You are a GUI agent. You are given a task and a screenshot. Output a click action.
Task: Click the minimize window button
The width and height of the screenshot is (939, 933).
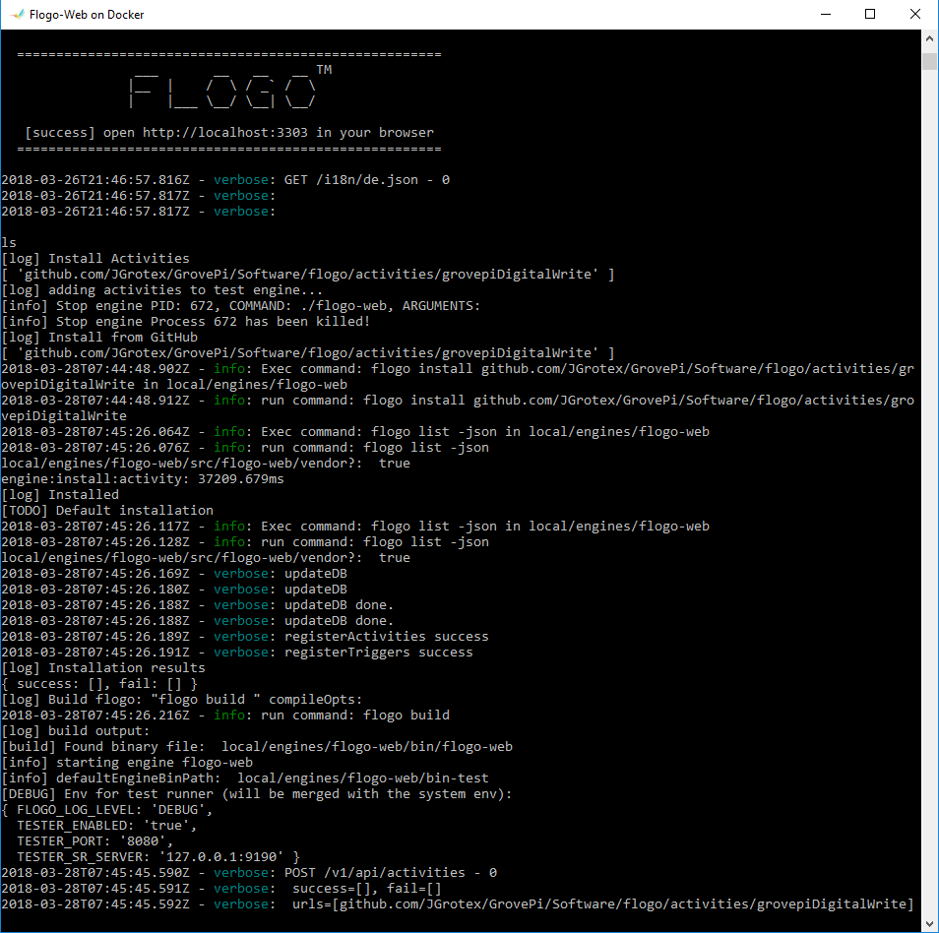pos(826,13)
